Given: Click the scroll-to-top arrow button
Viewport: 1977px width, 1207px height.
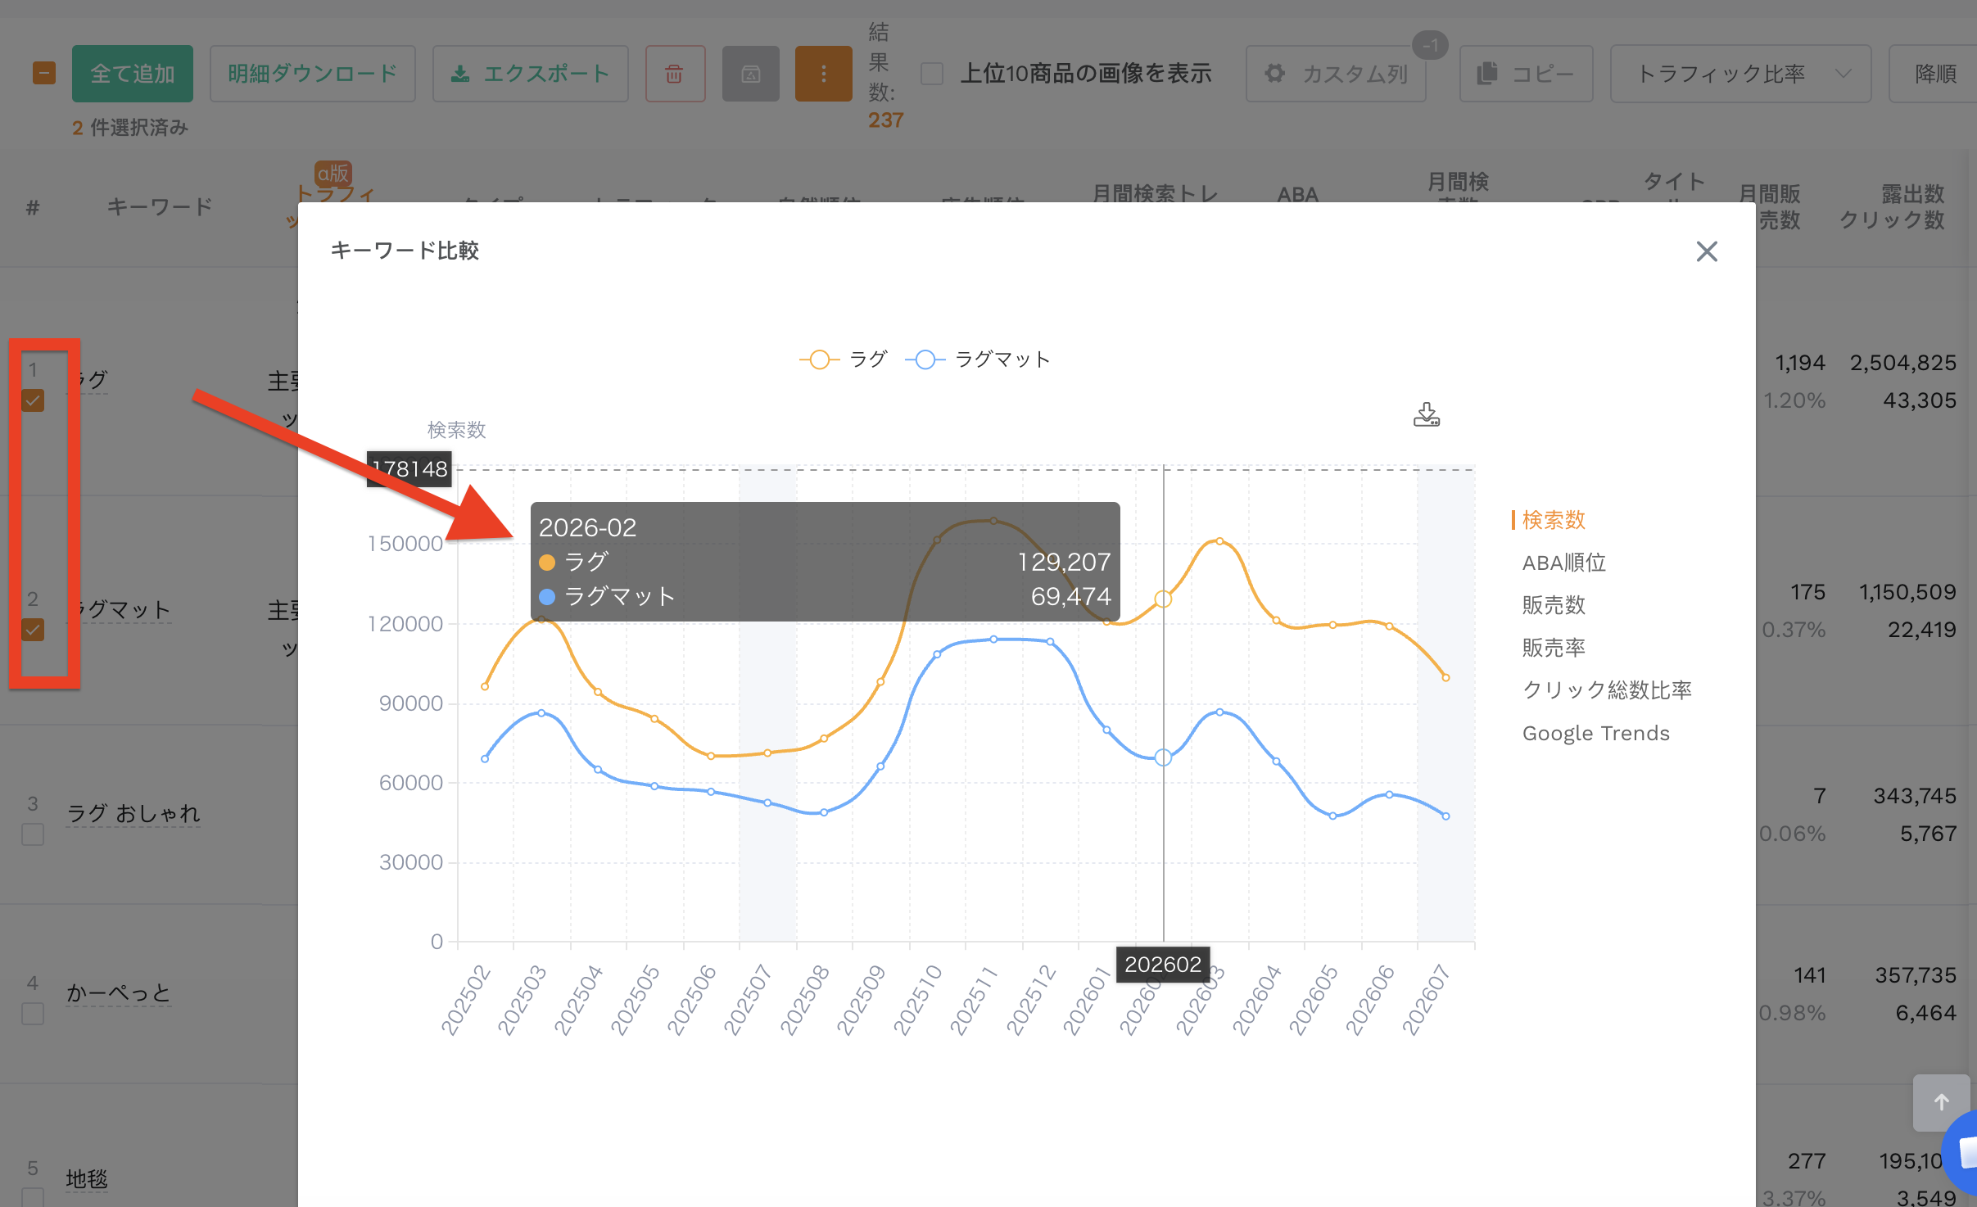Looking at the screenshot, I should (1941, 1102).
